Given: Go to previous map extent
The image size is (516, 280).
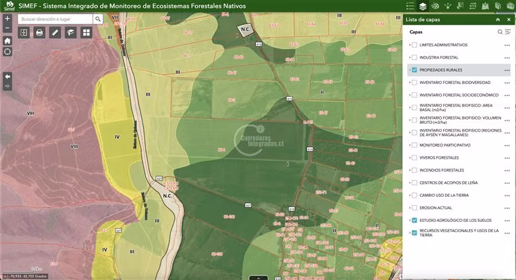Looking at the screenshot, I should point(7,77).
